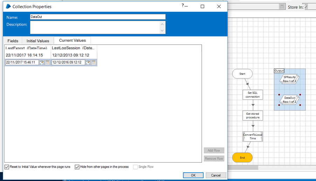Click Description box scroll down arrow
Viewport: 316px width, 181px height.
[x=162, y=31]
